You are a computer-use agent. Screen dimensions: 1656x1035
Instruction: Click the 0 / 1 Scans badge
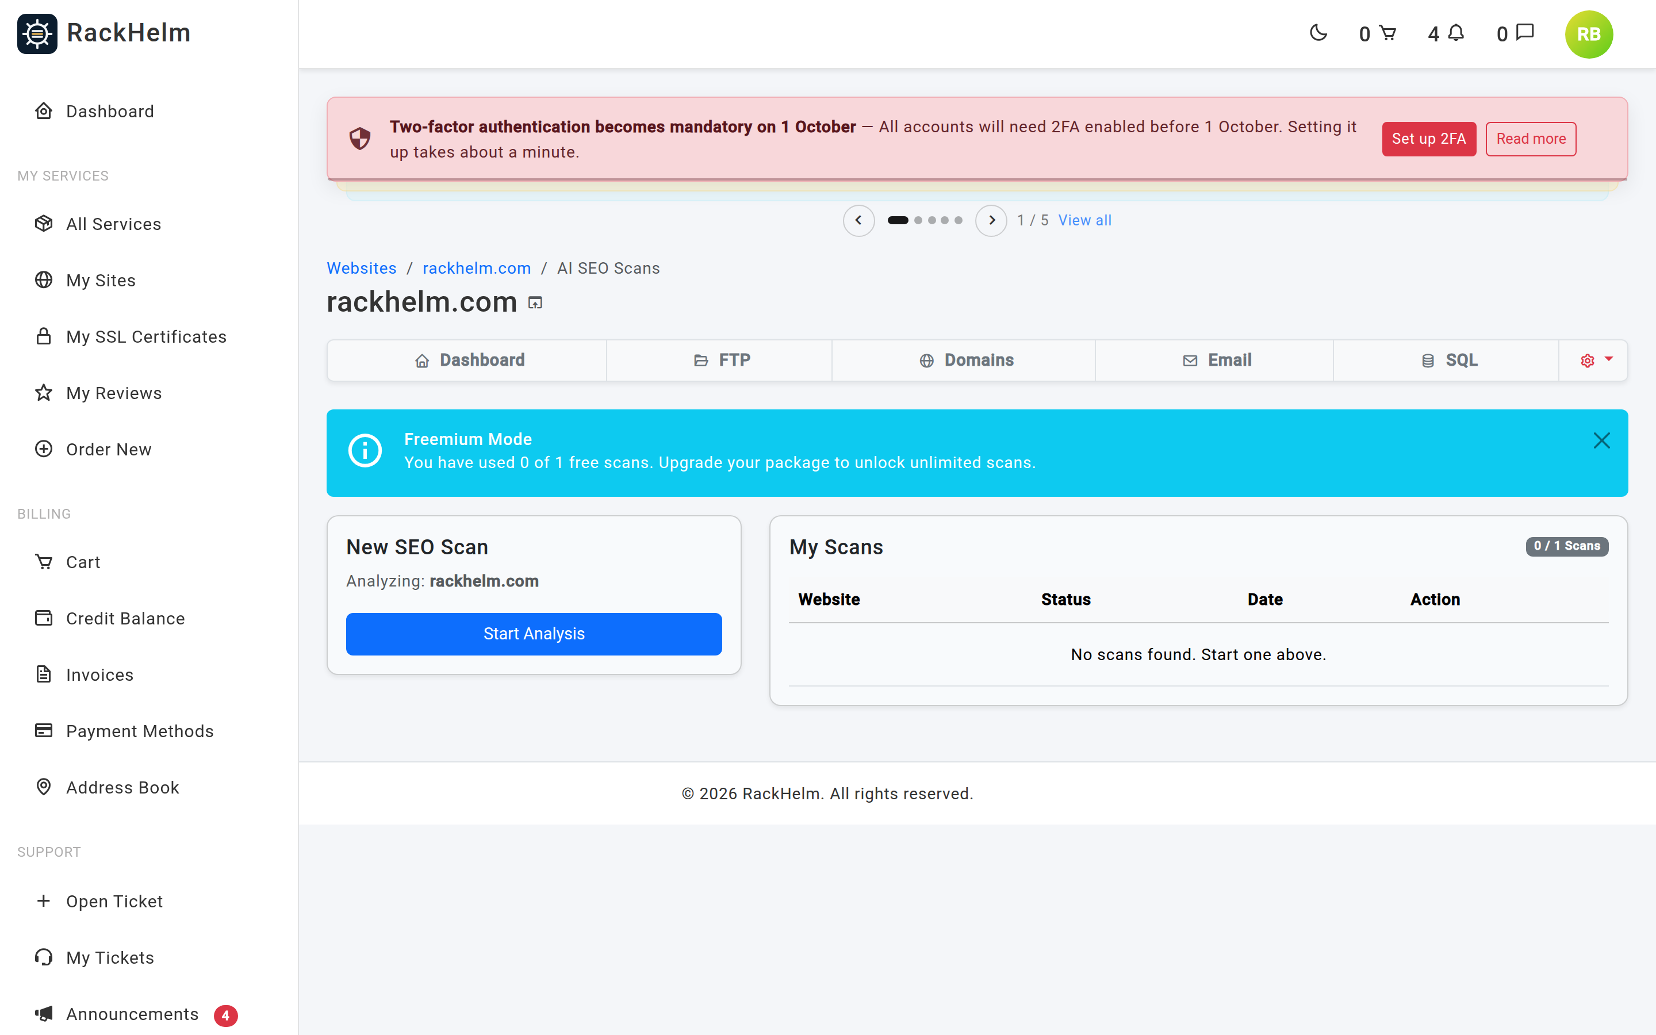tap(1566, 546)
